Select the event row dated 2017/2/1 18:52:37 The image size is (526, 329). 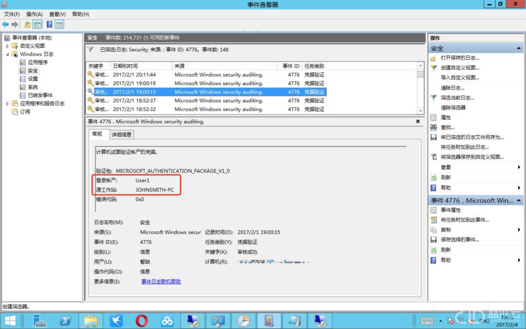(206, 100)
